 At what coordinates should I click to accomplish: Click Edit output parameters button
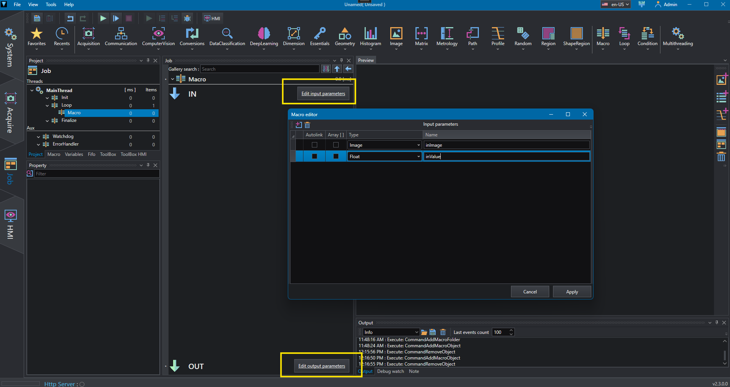click(x=321, y=366)
